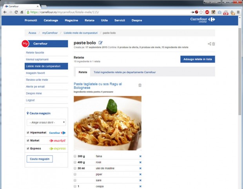
Task: Click the Carrefour online logo
Action: 203,20
